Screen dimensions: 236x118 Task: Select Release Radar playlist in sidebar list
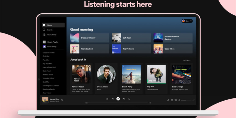point(48,75)
